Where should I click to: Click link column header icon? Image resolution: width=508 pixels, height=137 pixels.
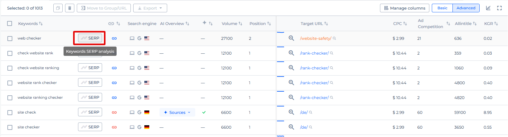click(x=111, y=23)
